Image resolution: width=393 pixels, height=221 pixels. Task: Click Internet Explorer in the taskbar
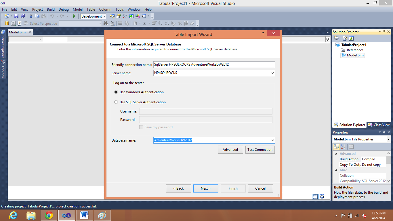(13, 215)
